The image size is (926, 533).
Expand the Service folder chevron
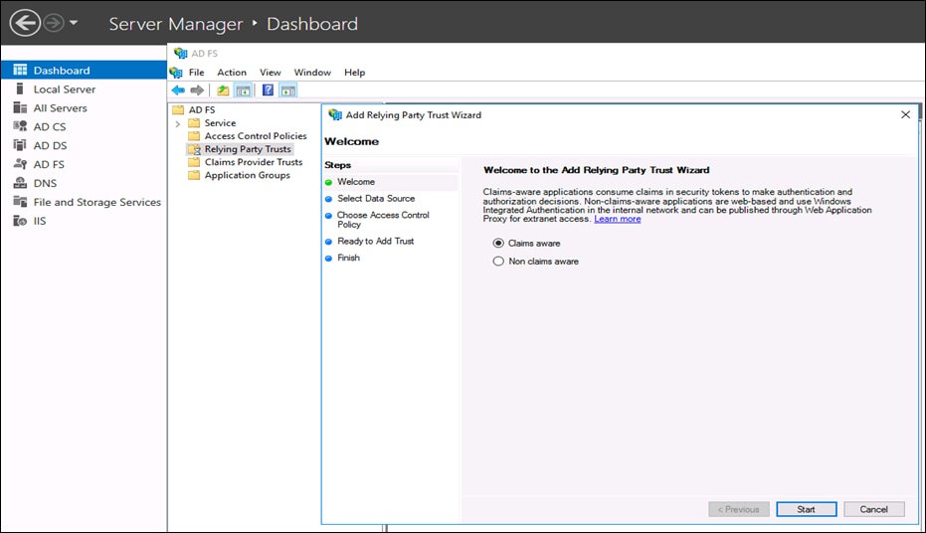pyautogui.click(x=178, y=123)
